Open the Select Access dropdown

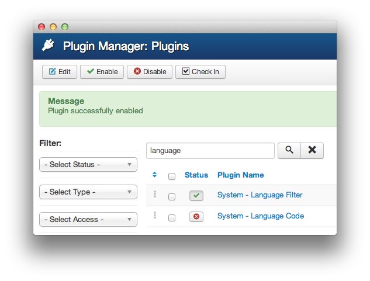(x=88, y=220)
